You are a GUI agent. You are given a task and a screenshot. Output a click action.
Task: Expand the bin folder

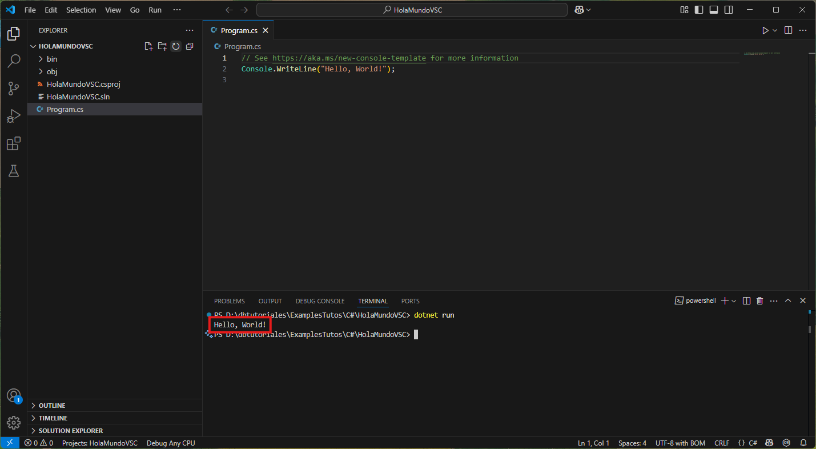coord(114,59)
